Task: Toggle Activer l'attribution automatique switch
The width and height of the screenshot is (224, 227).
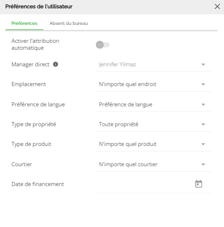Action: 103,45
